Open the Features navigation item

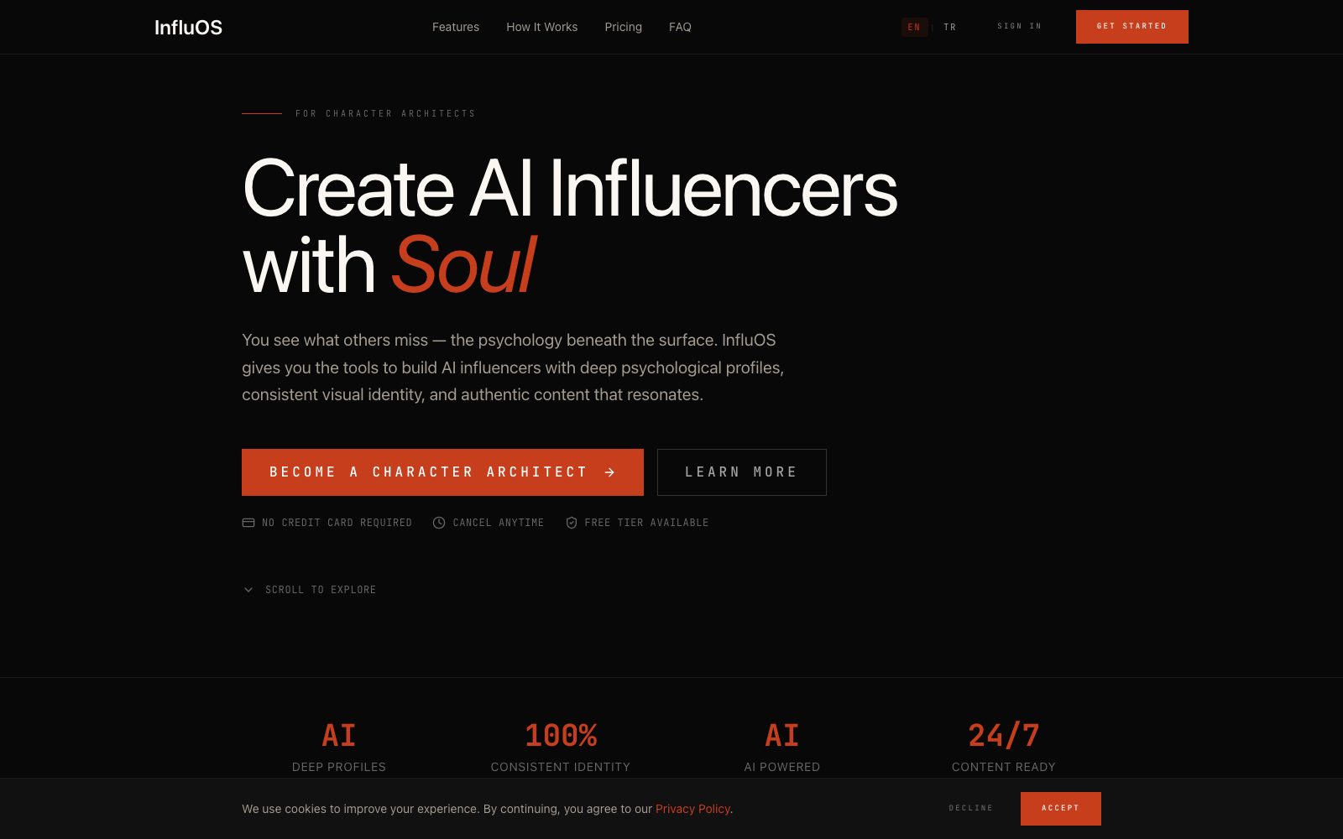[x=456, y=27]
